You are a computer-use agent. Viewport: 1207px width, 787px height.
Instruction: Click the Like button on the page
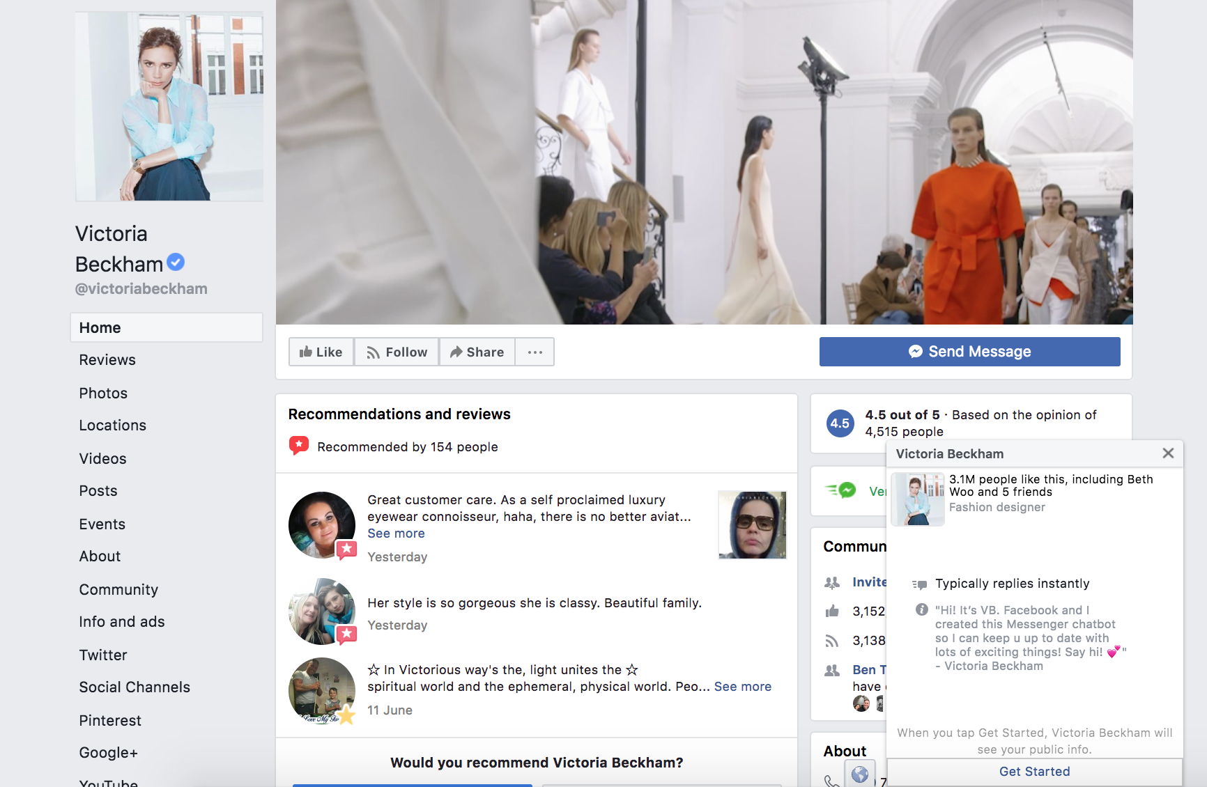point(321,352)
